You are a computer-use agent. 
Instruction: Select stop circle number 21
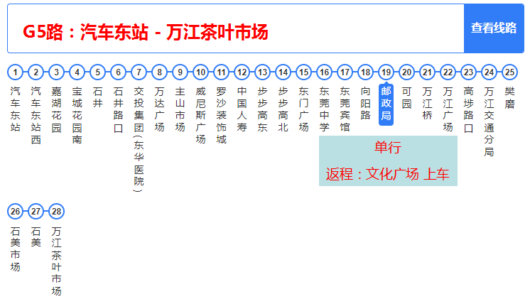pos(428,72)
